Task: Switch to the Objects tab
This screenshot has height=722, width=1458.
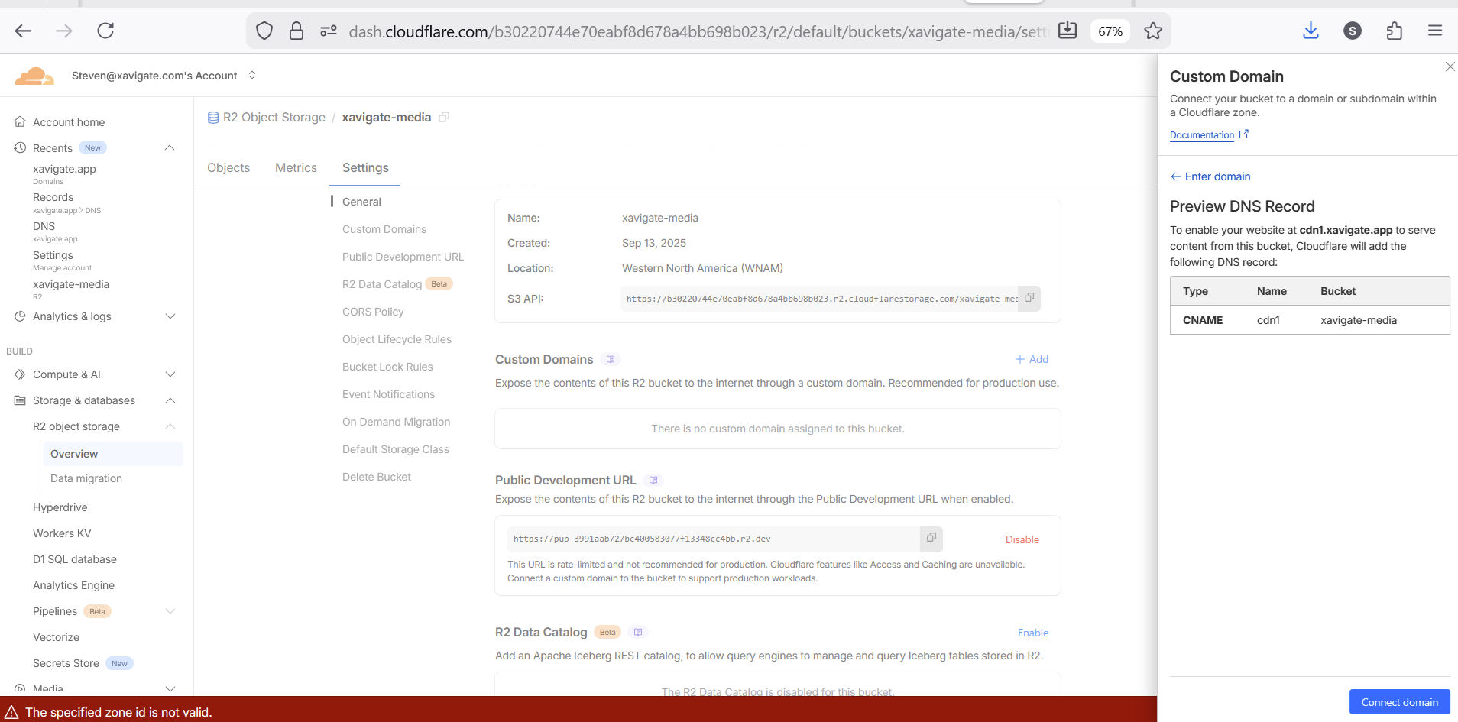Action: [228, 167]
